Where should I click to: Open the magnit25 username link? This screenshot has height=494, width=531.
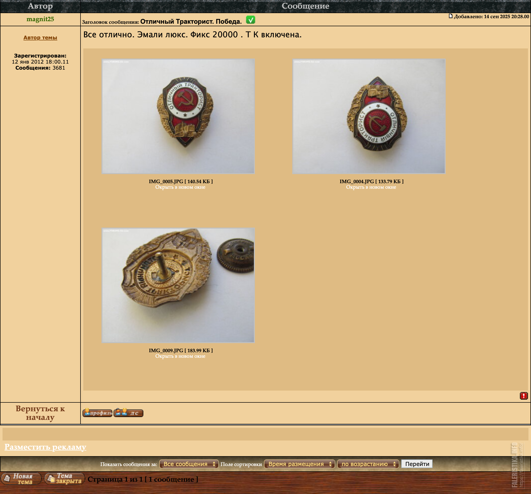point(40,19)
